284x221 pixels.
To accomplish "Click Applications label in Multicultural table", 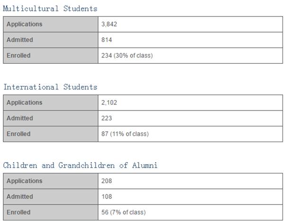I will (25, 24).
